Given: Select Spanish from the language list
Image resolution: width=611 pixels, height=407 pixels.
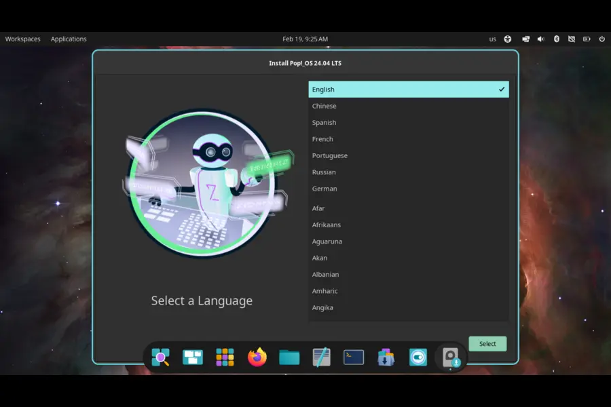Looking at the screenshot, I should point(324,122).
